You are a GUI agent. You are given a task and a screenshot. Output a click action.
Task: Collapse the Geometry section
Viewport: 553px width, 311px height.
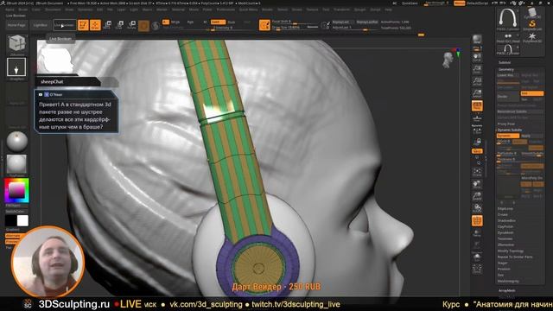pos(506,69)
